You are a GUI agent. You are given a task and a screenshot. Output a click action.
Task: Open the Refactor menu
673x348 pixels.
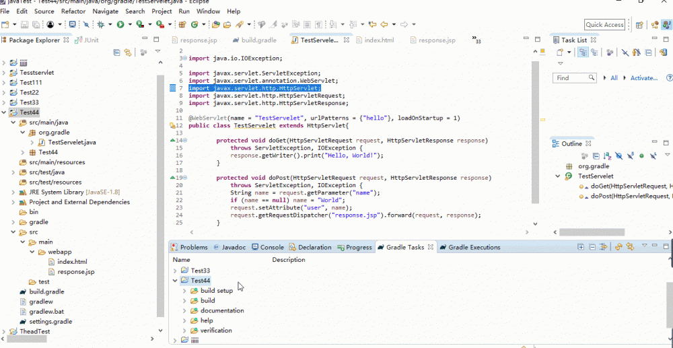pos(73,11)
